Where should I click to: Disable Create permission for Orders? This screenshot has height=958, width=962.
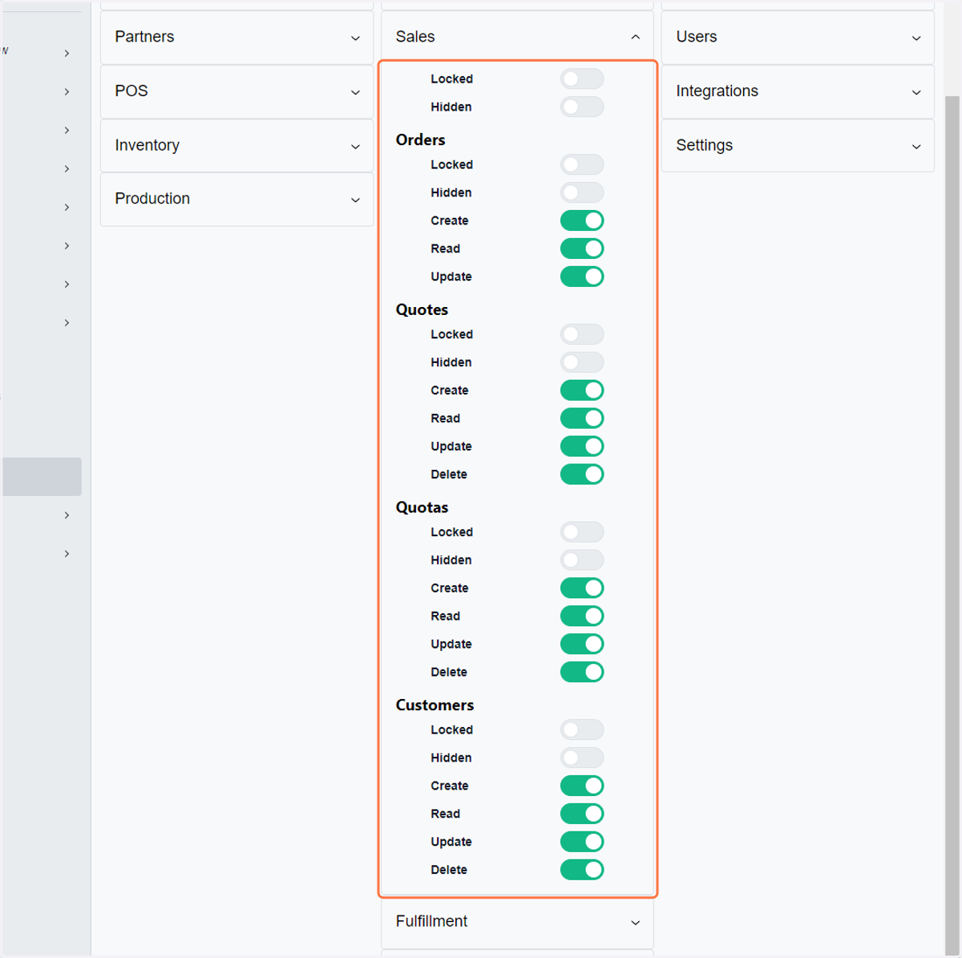point(582,221)
